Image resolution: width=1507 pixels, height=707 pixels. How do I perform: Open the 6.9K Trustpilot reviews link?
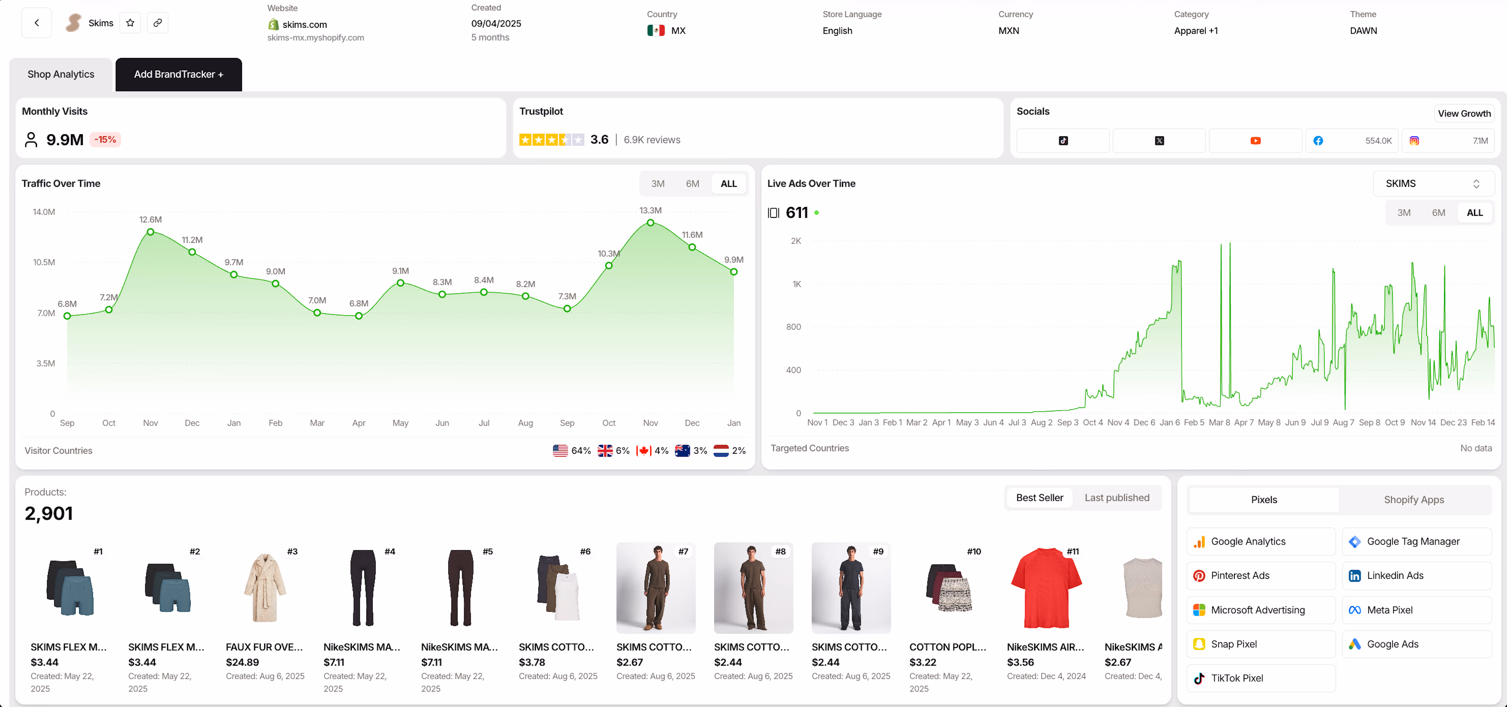point(651,139)
